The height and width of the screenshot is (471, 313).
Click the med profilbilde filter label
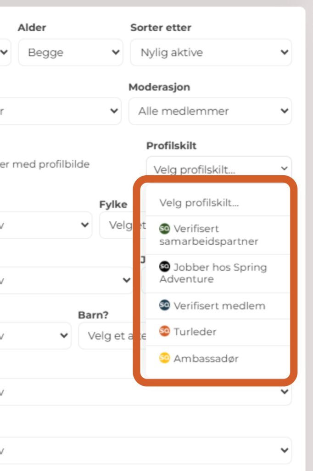pyautogui.click(x=45, y=164)
